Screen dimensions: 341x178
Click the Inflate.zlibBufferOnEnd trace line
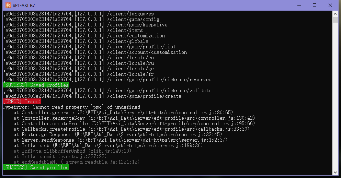pyautogui.click(x=72, y=151)
